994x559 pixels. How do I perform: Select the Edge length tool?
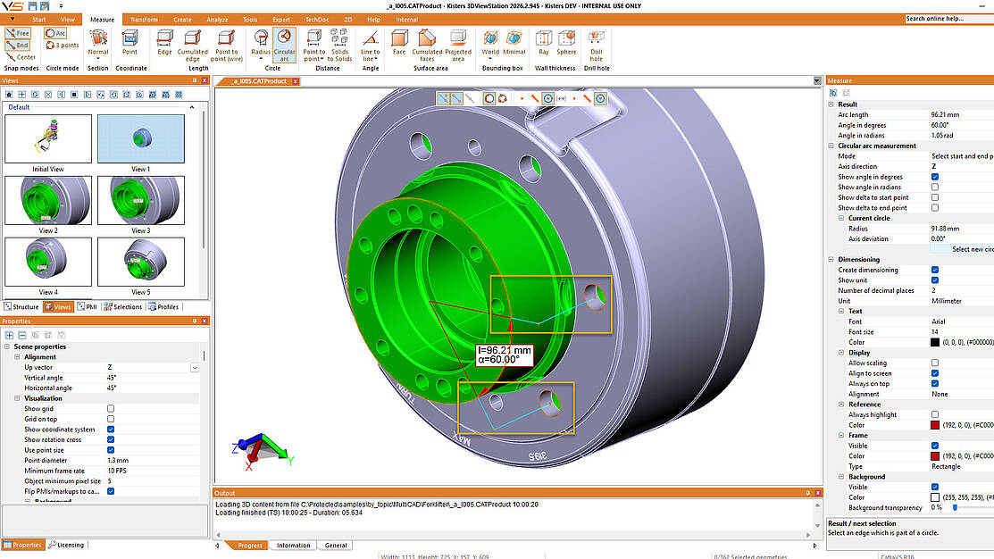(x=165, y=43)
